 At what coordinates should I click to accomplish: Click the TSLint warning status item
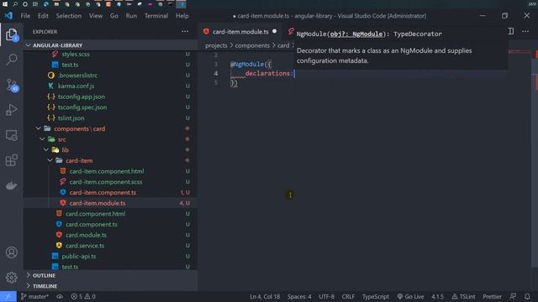click(x=463, y=296)
